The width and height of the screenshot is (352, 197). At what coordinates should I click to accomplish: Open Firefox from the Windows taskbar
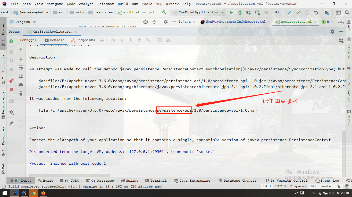tap(43, 193)
